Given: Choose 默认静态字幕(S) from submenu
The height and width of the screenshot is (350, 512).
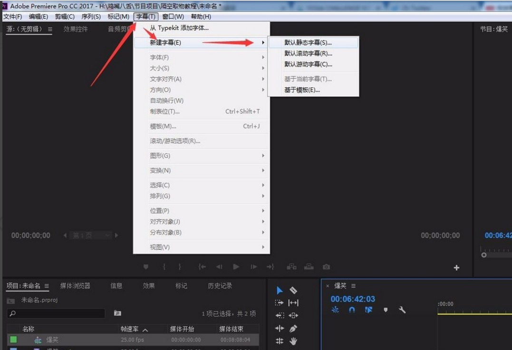Looking at the screenshot, I should click(313, 42).
